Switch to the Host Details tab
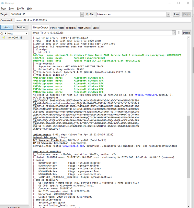 (x=84, y=28)
